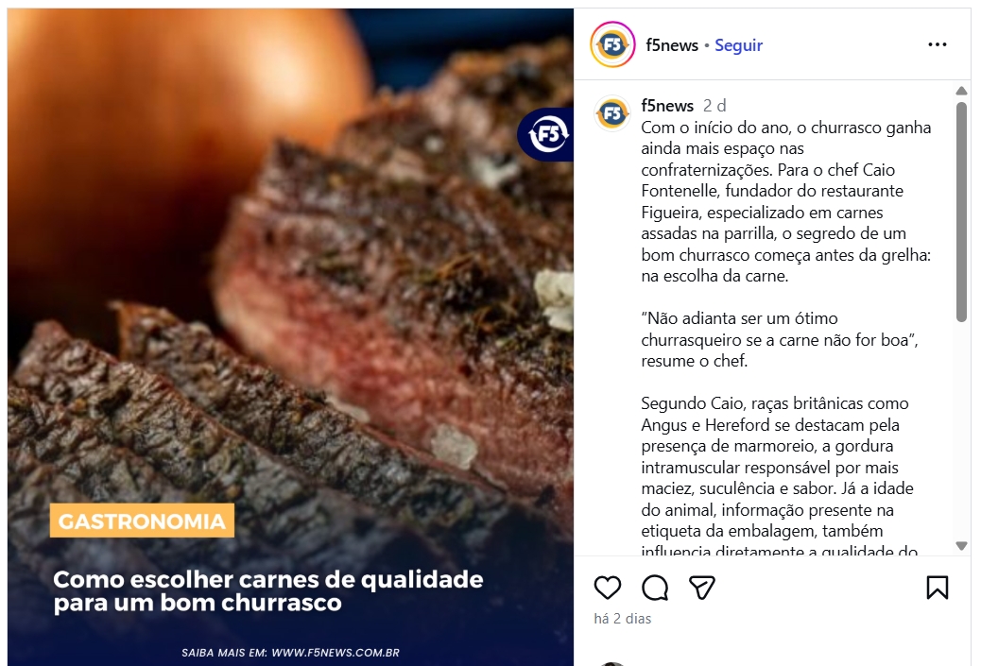This screenshot has height=666, width=981.
Task: Open the three-dot more options menu
Action: pyautogui.click(x=938, y=44)
